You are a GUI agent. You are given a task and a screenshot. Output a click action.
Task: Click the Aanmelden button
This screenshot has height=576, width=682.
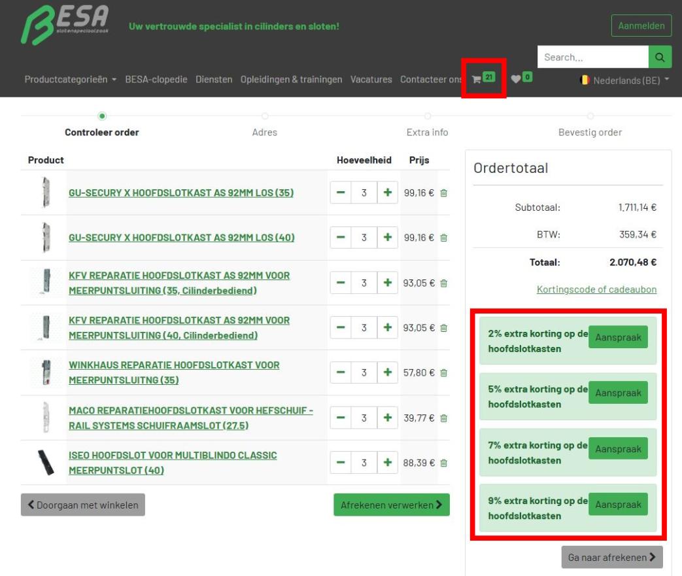tap(641, 26)
